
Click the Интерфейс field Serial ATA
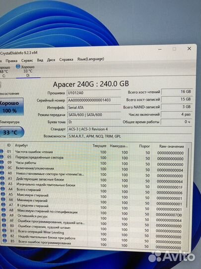coord(94,108)
